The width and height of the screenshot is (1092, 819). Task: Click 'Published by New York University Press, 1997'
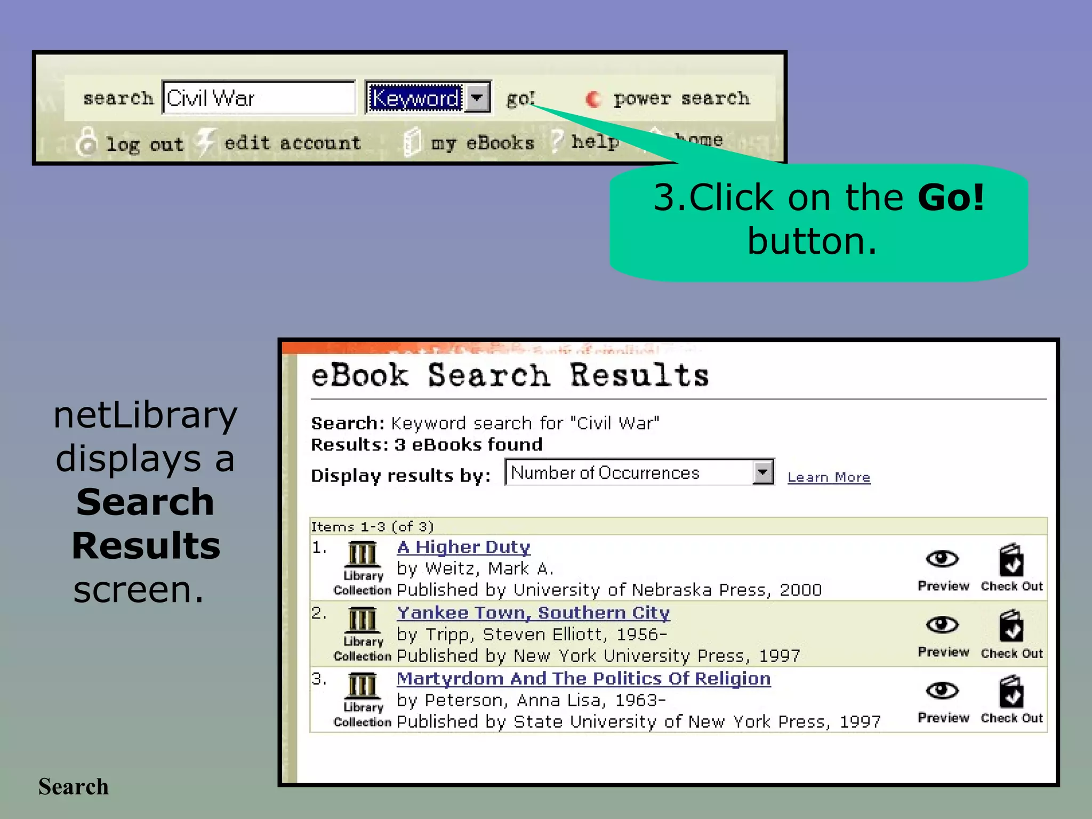pyautogui.click(x=598, y=655)
